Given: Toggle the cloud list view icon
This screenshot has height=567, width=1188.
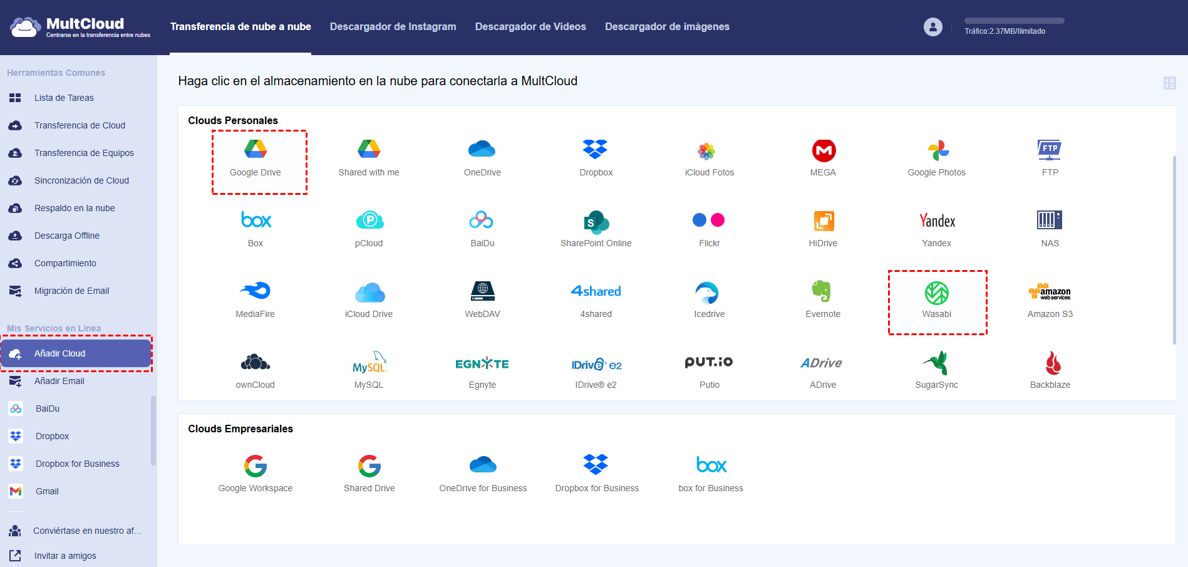Looking at the screenshot, I should pos(1170,83).
